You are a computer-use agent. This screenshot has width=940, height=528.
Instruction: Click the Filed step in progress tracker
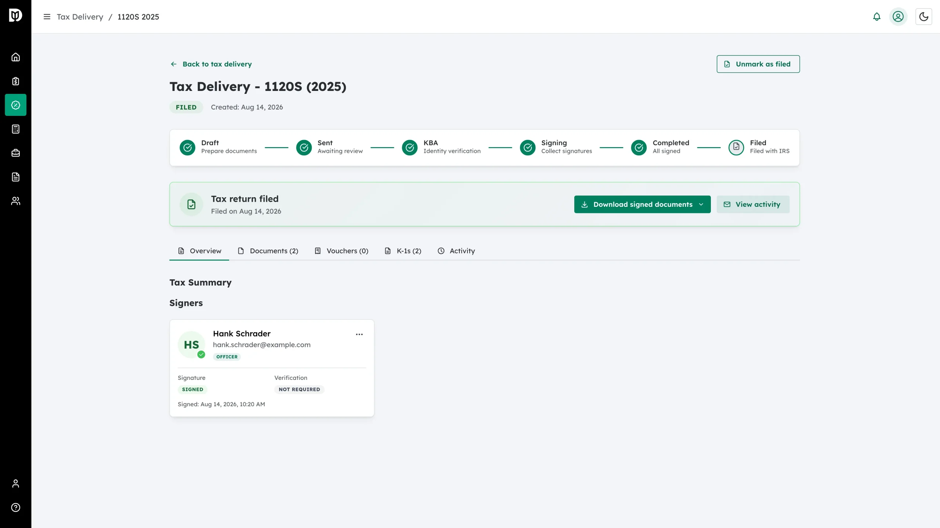pyautogui.click(x=759, y=147)
